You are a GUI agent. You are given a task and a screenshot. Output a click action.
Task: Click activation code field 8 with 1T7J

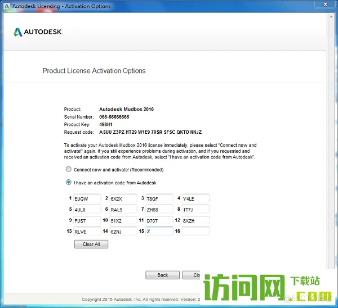click(x=195, y=209)
